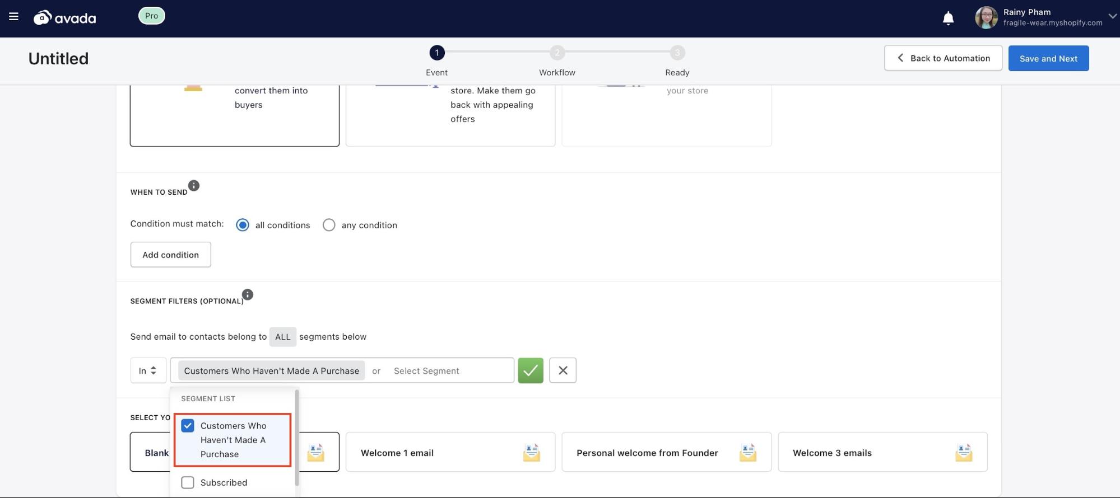Open the In operator dropdown
Image resolution: width=1120 pixels, height=498 pixels.
[148, 370]
